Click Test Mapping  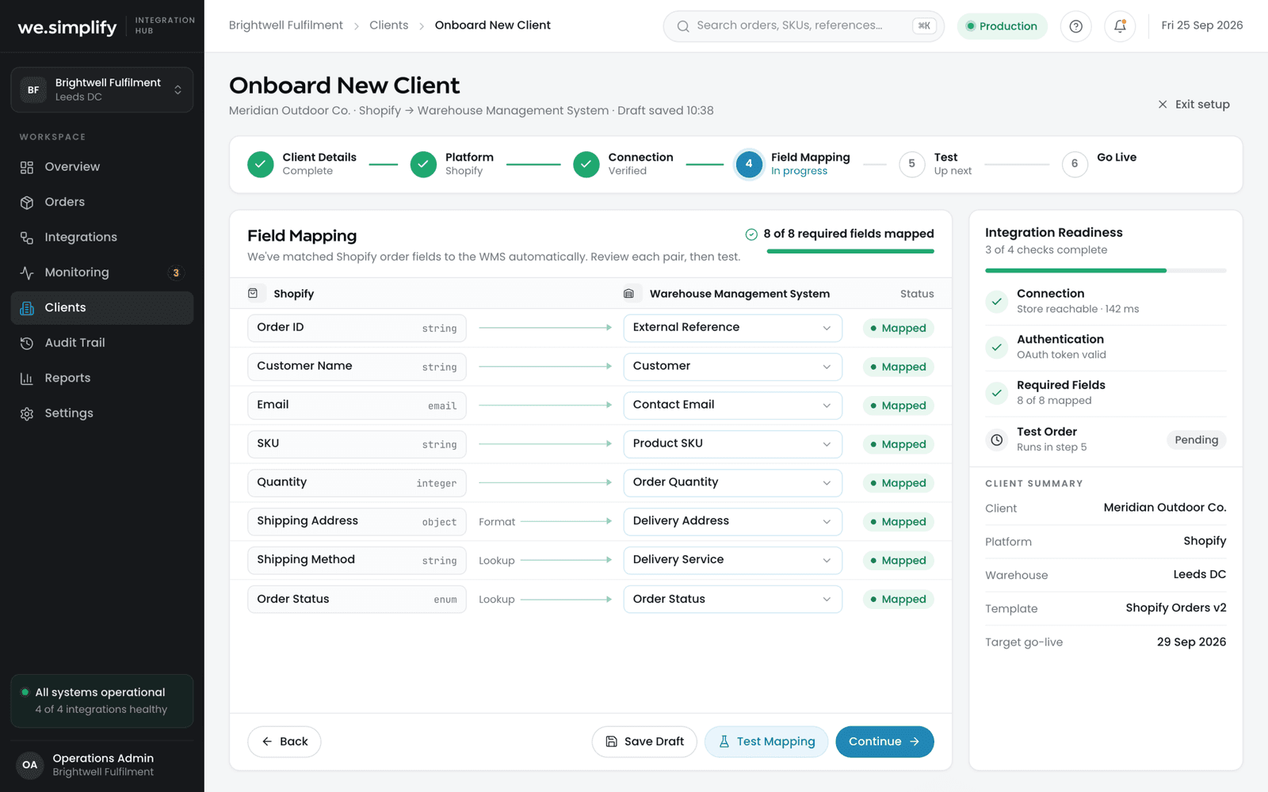point(766,742)
